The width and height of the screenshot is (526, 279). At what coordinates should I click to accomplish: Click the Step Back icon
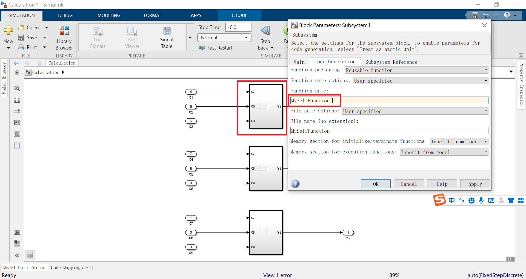[x=265, y=31]
